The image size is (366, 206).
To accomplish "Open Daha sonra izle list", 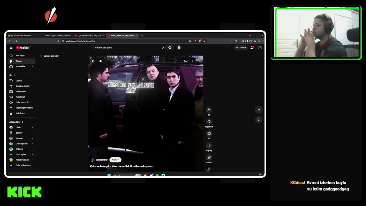I will click(22, 102).
